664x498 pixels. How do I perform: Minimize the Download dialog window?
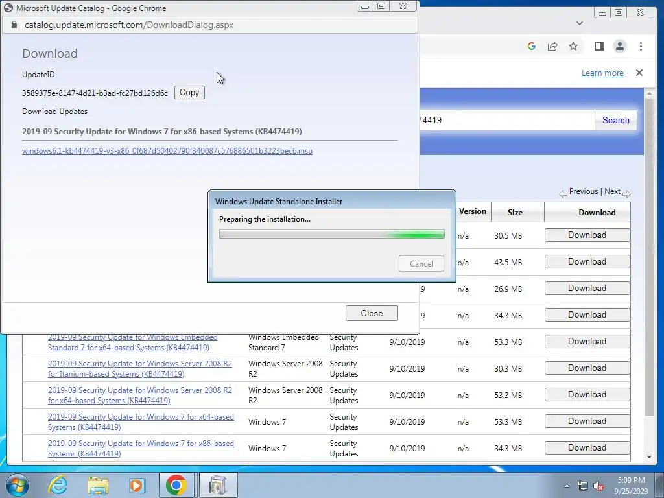coord(364,6)
